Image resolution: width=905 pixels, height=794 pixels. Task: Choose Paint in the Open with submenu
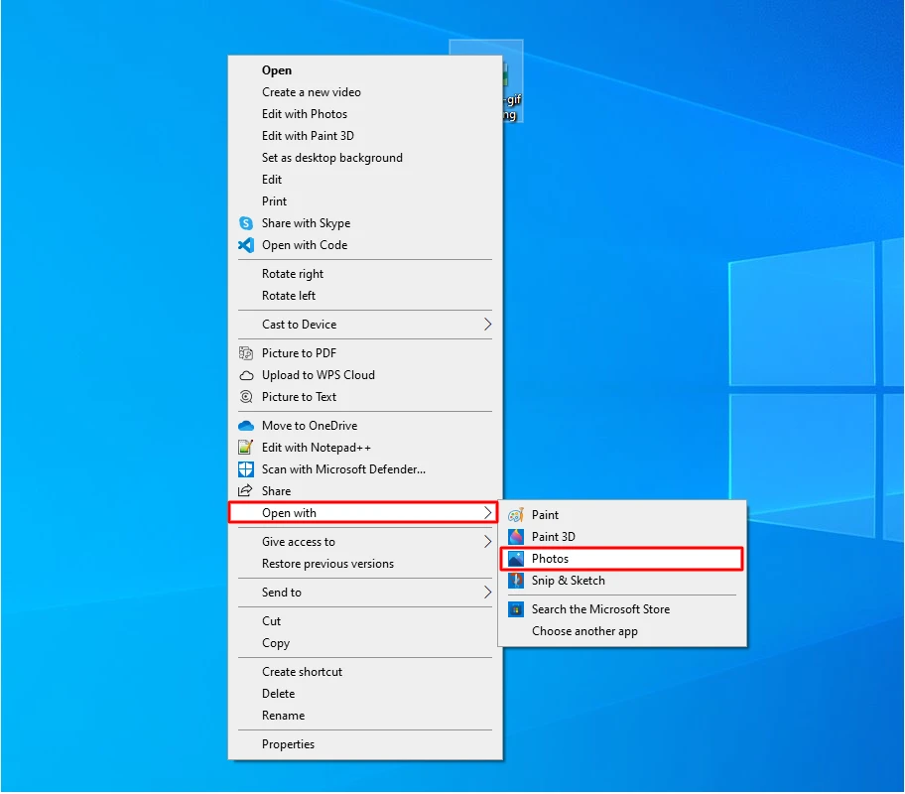622,515
